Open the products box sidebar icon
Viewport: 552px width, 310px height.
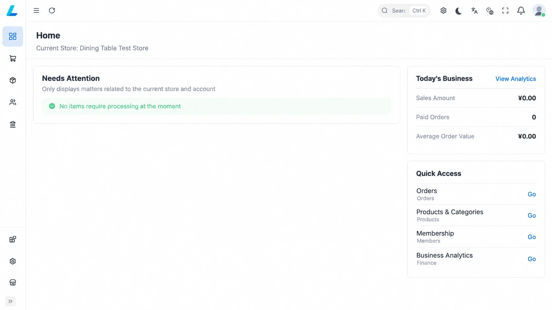(13, 80)
